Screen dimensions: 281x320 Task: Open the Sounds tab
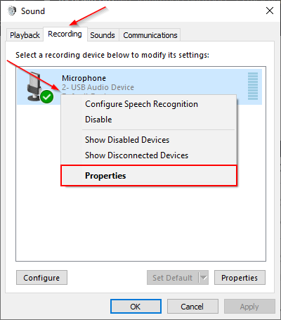click(x=103, y=35)
